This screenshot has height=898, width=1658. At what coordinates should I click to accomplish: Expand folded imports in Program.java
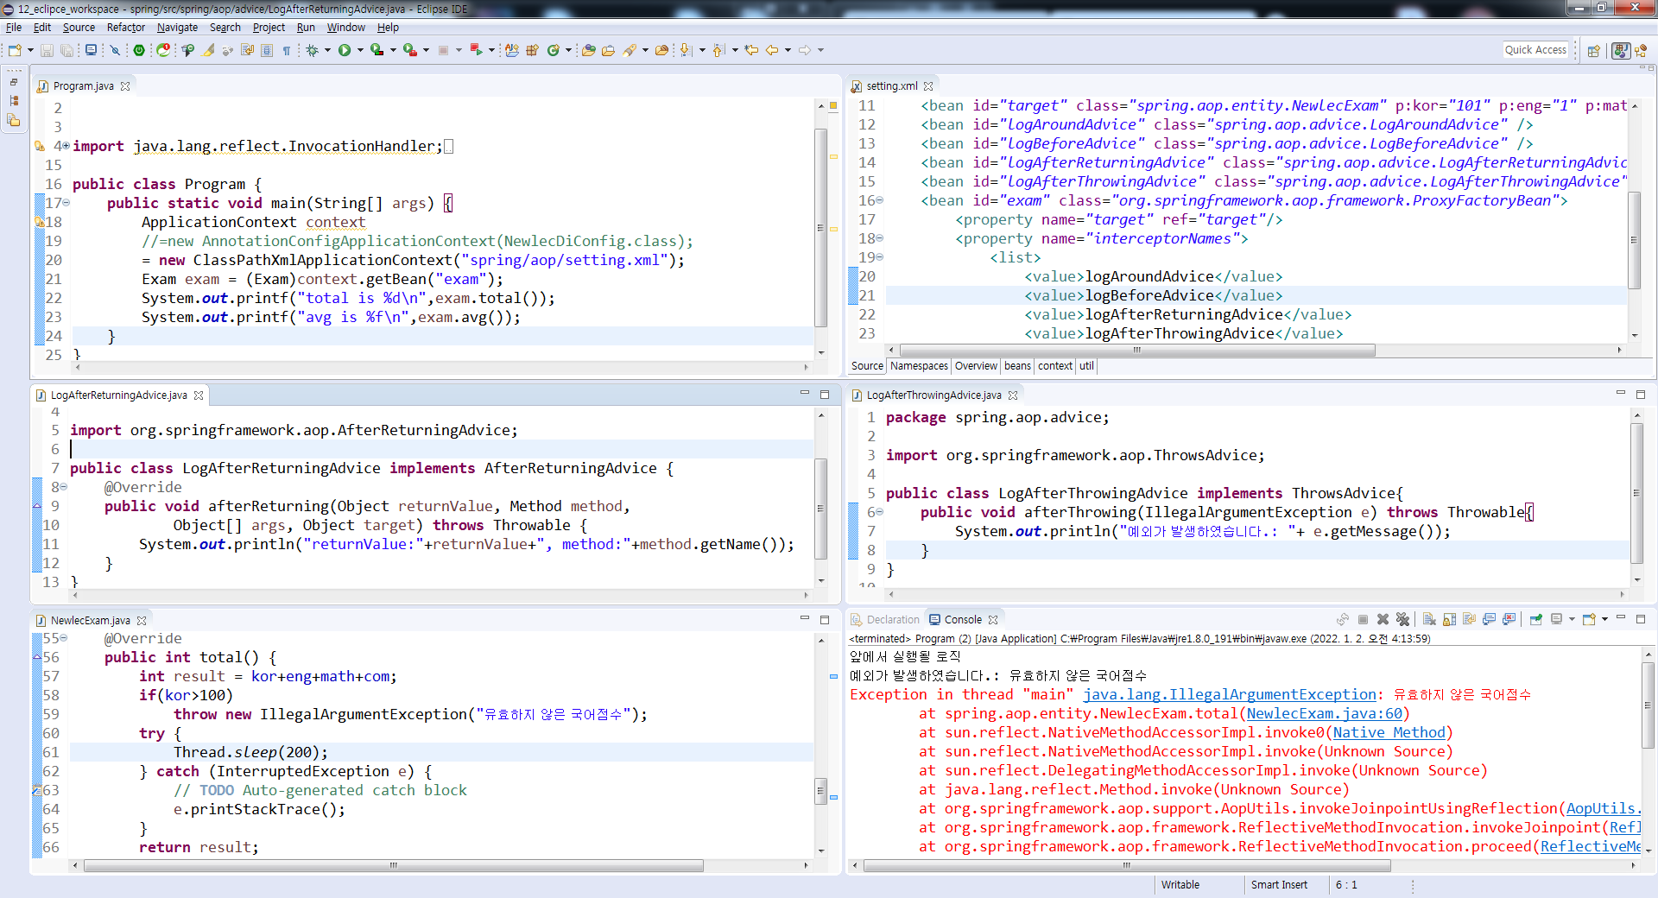tap(66, 146)
